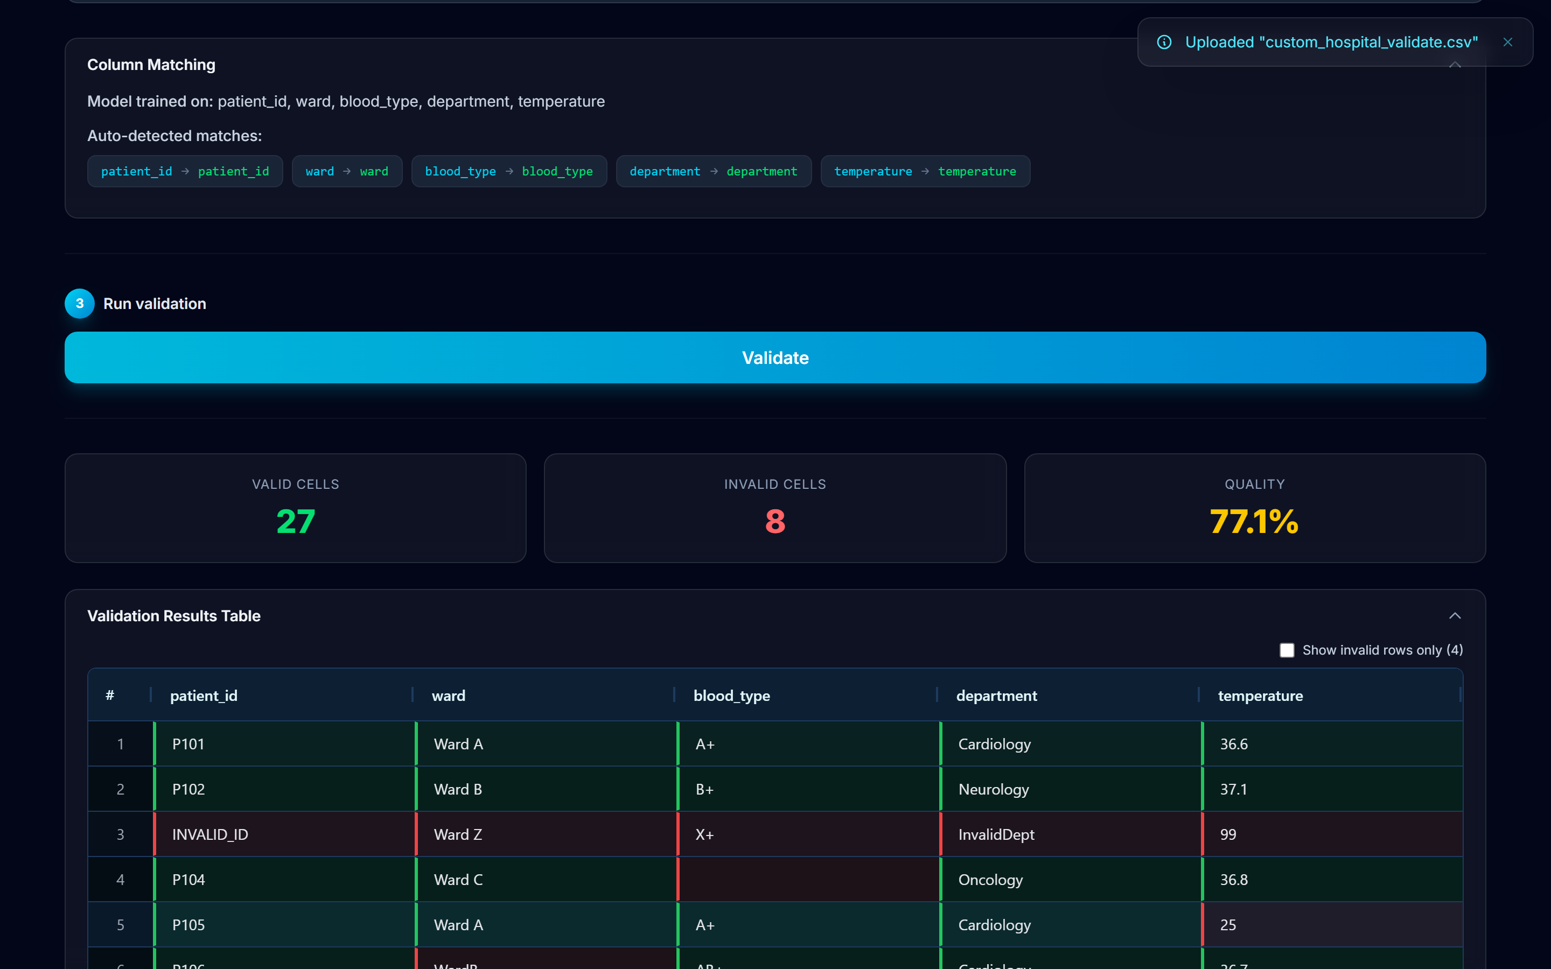Select the invalid temperature 25 cell
This screenshot has height=969, width=1551.
(1331, 925)
